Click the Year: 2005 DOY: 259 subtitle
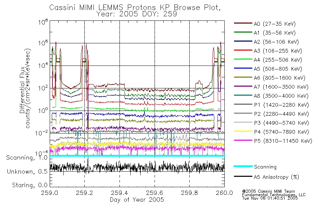330x208 pixels. click(x=137, y=14)
